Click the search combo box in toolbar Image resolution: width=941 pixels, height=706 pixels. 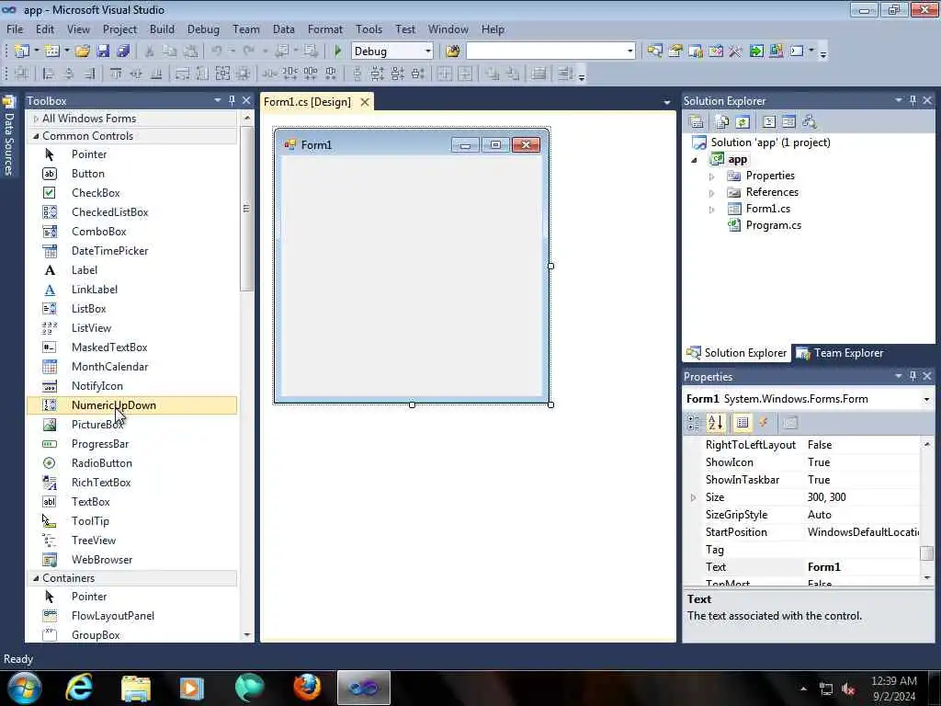point(550,51)
